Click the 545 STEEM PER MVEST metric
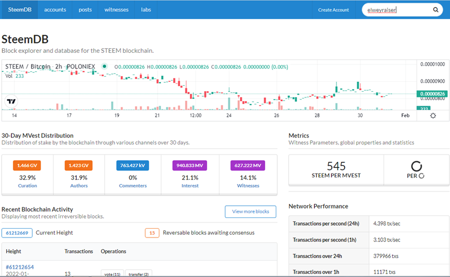 click(336, 170)
